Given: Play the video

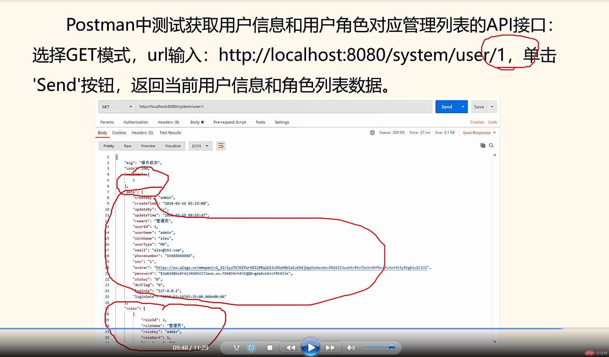Looking at the screenshot, I should tap(311, 347).
